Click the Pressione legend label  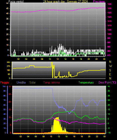point(99,2)
